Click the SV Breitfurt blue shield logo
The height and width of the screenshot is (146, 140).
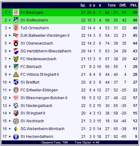tap(16, 82)
